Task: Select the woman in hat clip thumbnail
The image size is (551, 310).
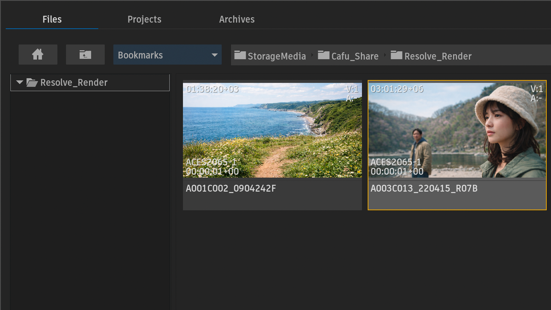Action: (x=457, y=130)
